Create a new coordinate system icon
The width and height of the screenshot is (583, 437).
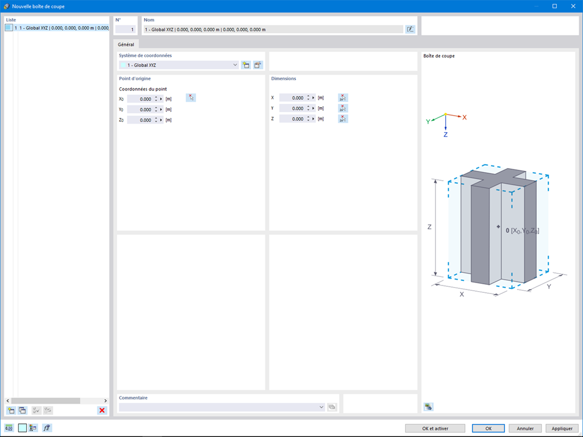point(246,65)
